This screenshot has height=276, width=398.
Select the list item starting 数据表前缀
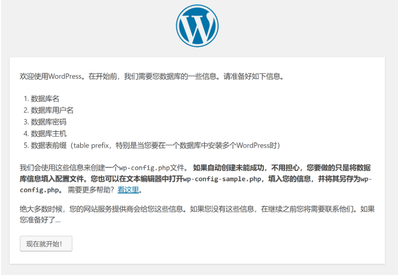coord(155,145)
